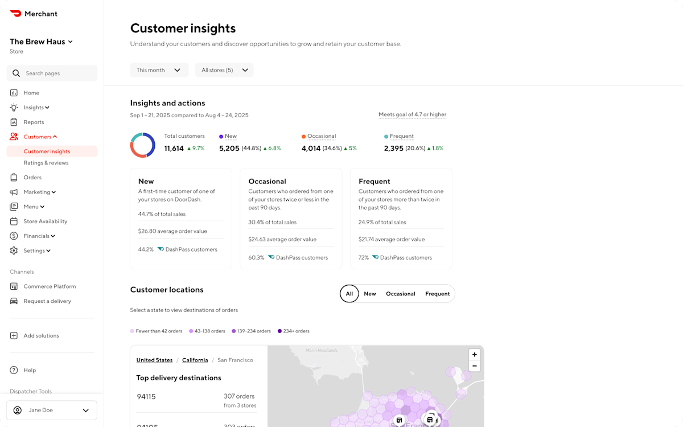Screen dimensions: 683x427
Task: Select the Frequent filter for customer locations
Action: (x=437, y=294)
